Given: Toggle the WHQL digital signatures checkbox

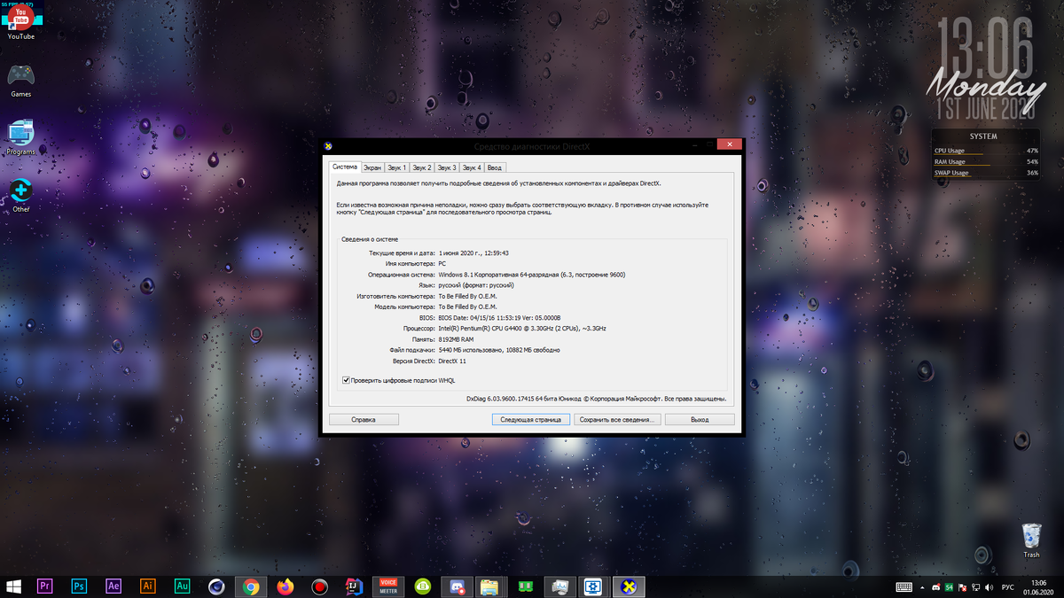Looking at the screenshot, I should pyautogui.click(x=346, y=380).
